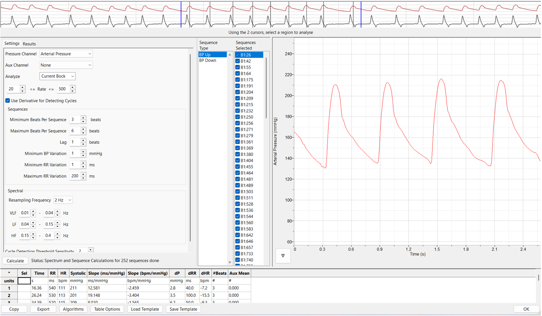The height and width of the screenshot is (316, 542).
Task: Click the 12.581 slope value cell
Action: point(107,288)
